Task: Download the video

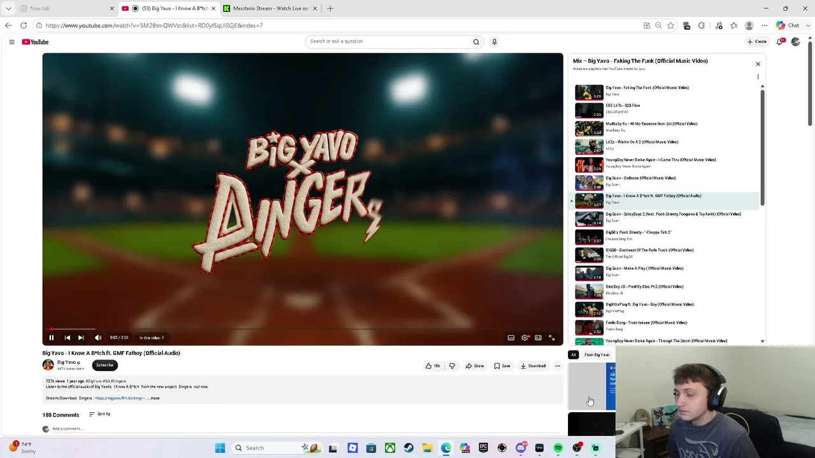Action: point(534,366)
